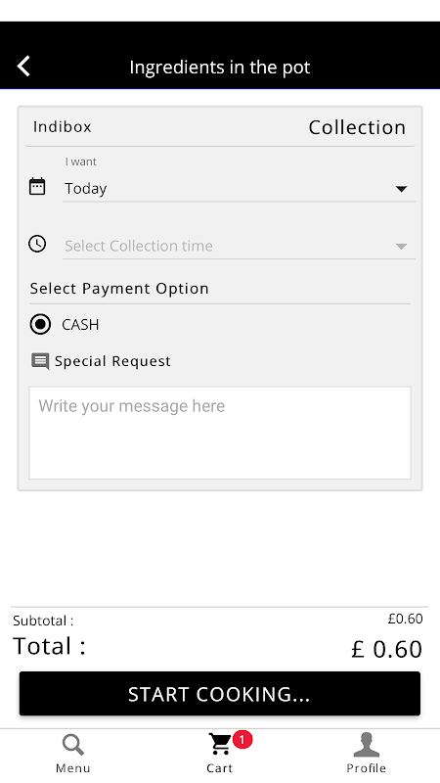The width and height of the screenshot is (440, 783).
Task: Tap the red cart badge showing 1
Action: (x=242, y=740)
